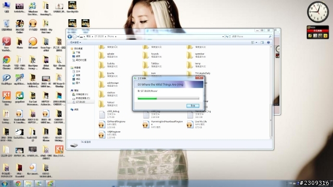
Task: Click the Recycle Bin desktop icon
Action: click(x=6, y=25)
